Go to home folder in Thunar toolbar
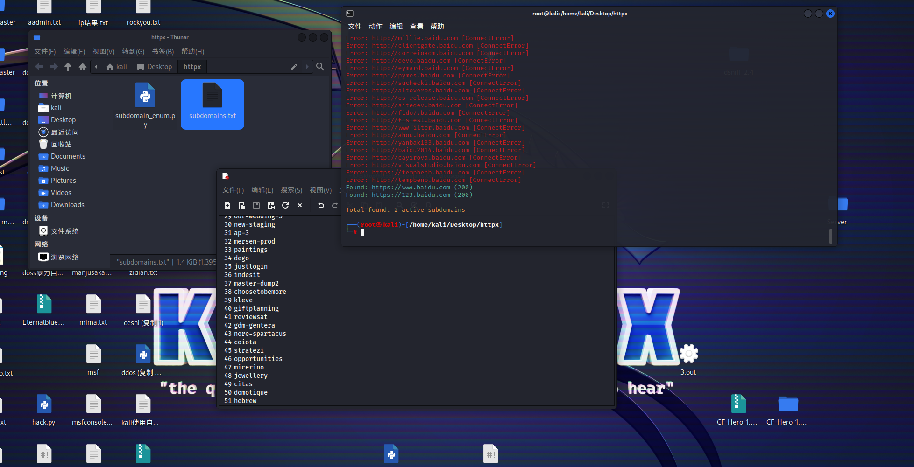This screenshot has height=467, width=914. click(x=83, y=67)
